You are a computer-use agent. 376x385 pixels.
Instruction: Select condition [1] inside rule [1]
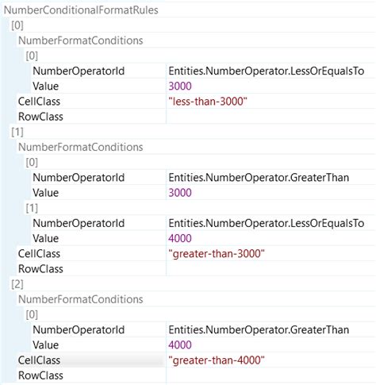[32, 208]
